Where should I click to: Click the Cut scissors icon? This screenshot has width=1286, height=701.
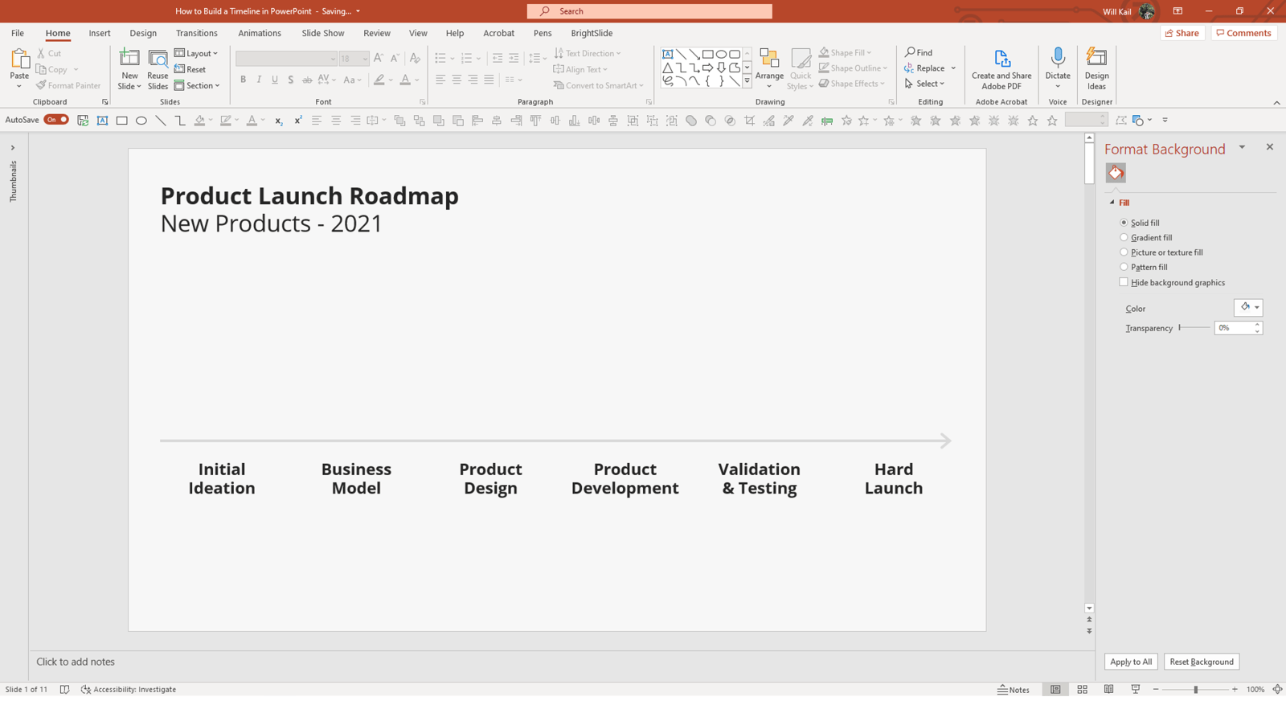coord(42,53)
